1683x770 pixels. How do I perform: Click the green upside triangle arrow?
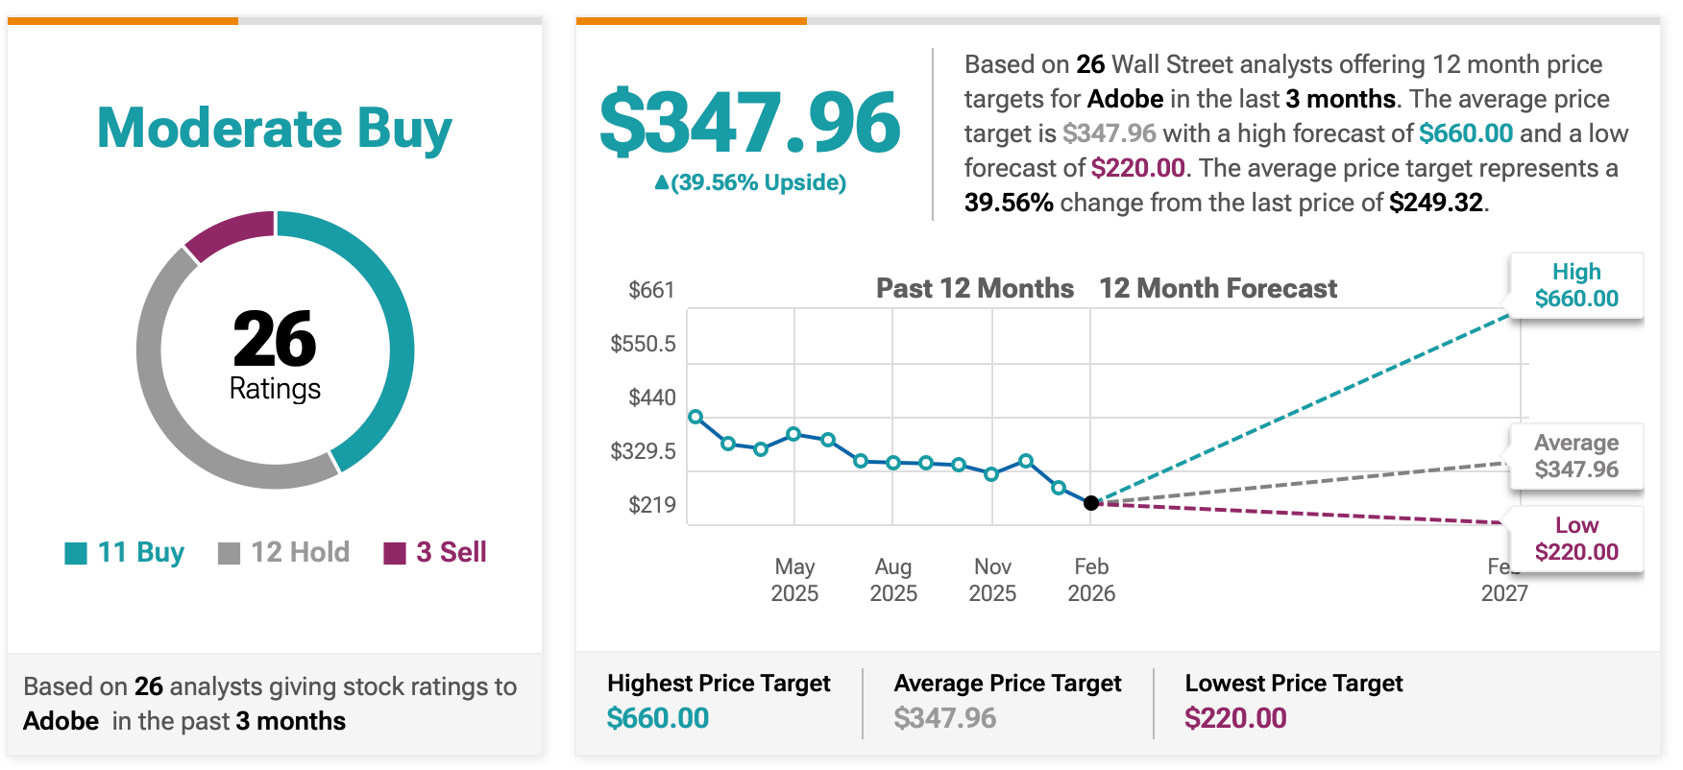[x=661, y=182]
